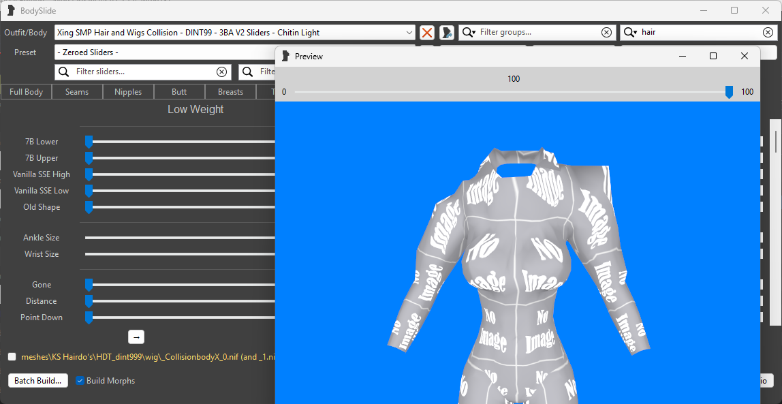Viewport: 782px width, 404px height.
Task: Click the Batch Build... button
Action: point(38,381)
